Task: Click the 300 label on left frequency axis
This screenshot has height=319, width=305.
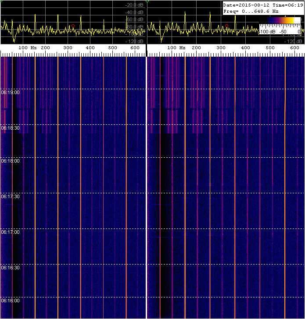Action: (x=68, y=48)
